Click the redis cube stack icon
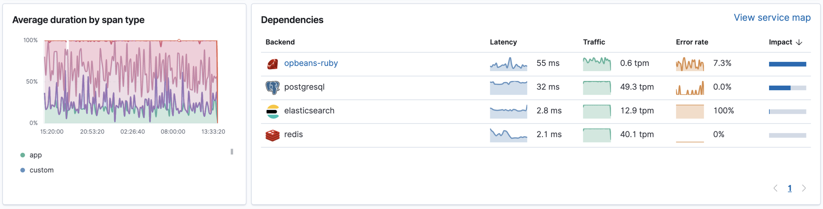Viewport: 823px width, 209px height. [272, 135]
